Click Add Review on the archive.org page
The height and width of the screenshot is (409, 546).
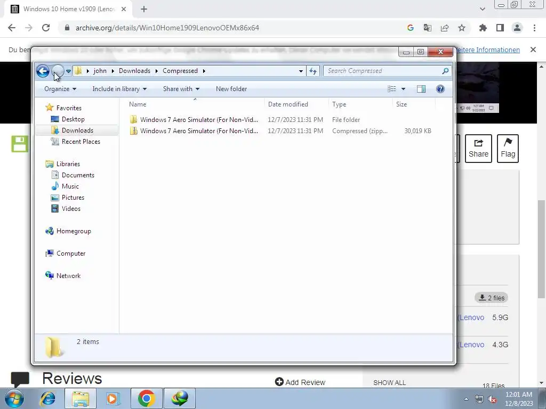pyautogui.click(x=300, y=382)
